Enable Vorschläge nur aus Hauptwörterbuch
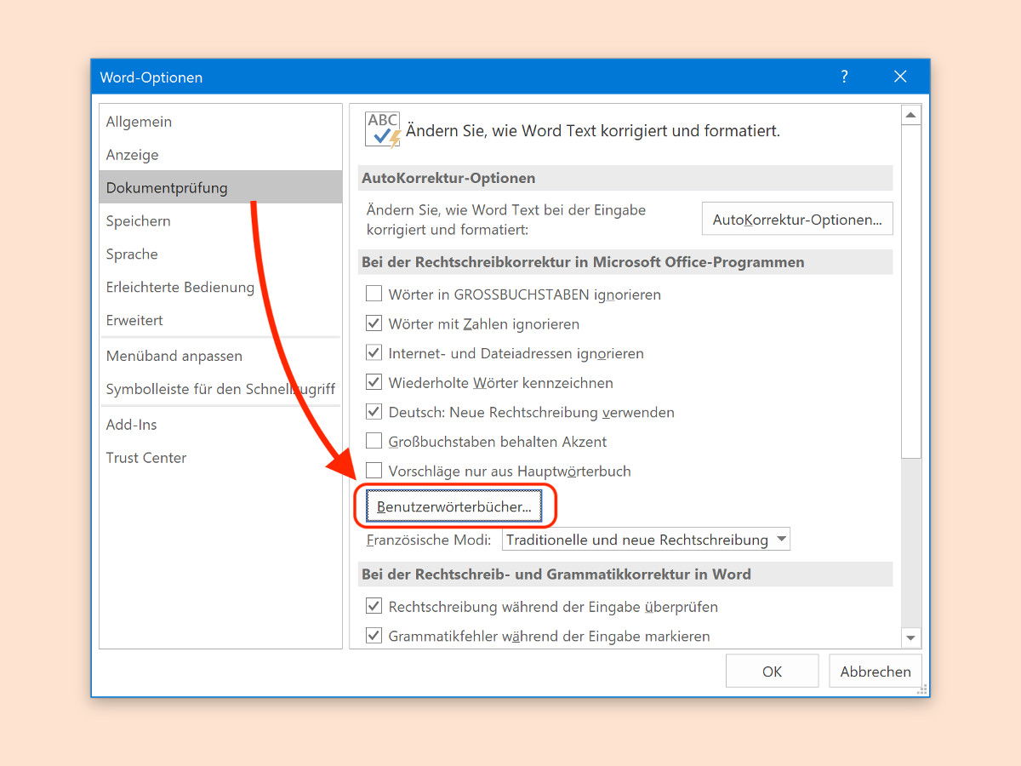 [x=374, y=471]
